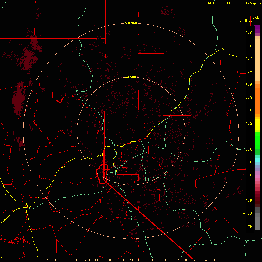Screen dimensions: 262x262
Task: Click the -0.5 value on the scale
Action: pyautogui.click(x=248, y=201)
